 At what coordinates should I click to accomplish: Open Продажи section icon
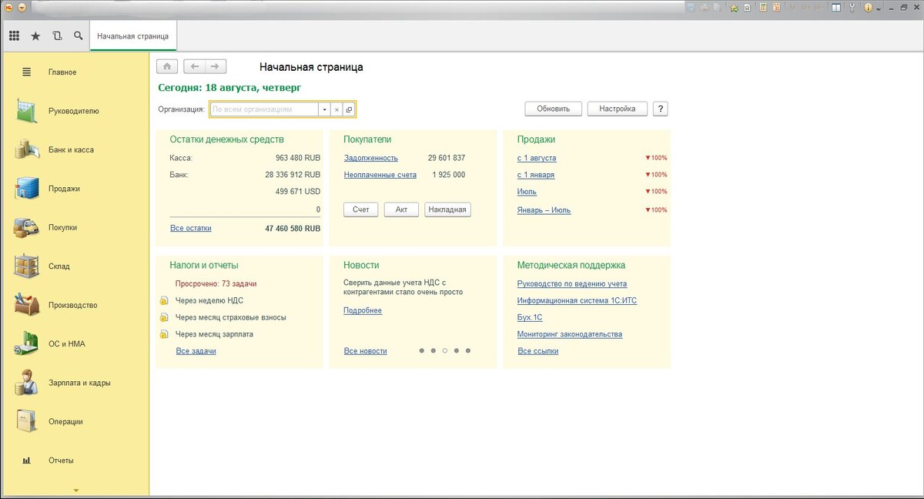(28, 189)
